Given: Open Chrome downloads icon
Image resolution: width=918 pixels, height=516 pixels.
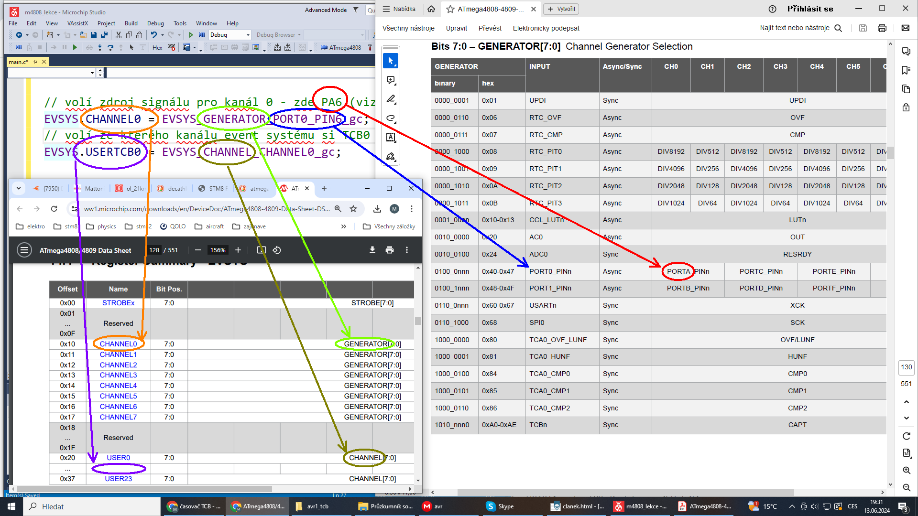Looking at the screenshot, I should (377, 209).
